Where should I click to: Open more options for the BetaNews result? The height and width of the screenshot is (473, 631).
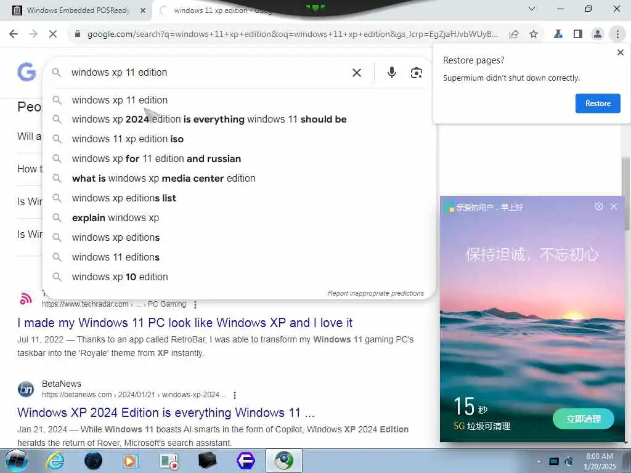coord(235,395)
